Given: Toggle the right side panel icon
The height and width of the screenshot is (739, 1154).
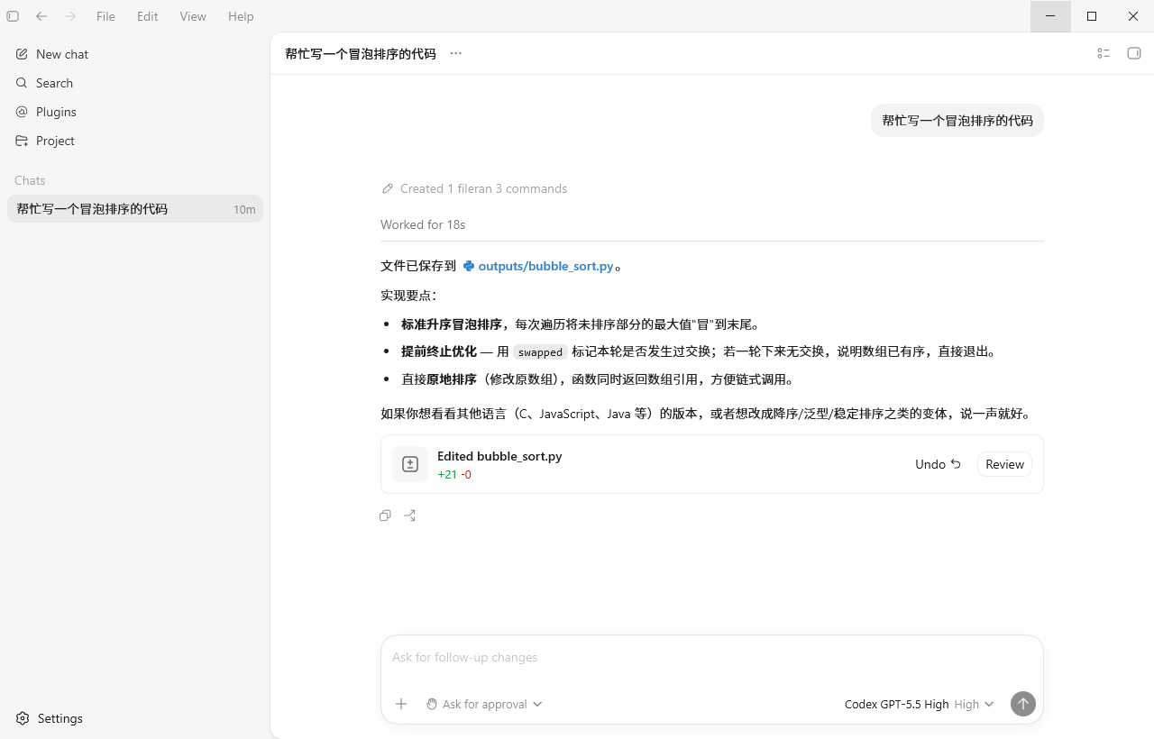Looking at the screenshot, I should tap(1134, 53).
